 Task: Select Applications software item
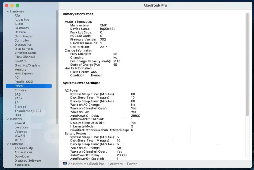[x=23, y=153]
